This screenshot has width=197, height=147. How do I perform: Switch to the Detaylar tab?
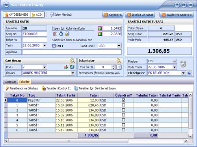tap(11, 82)
